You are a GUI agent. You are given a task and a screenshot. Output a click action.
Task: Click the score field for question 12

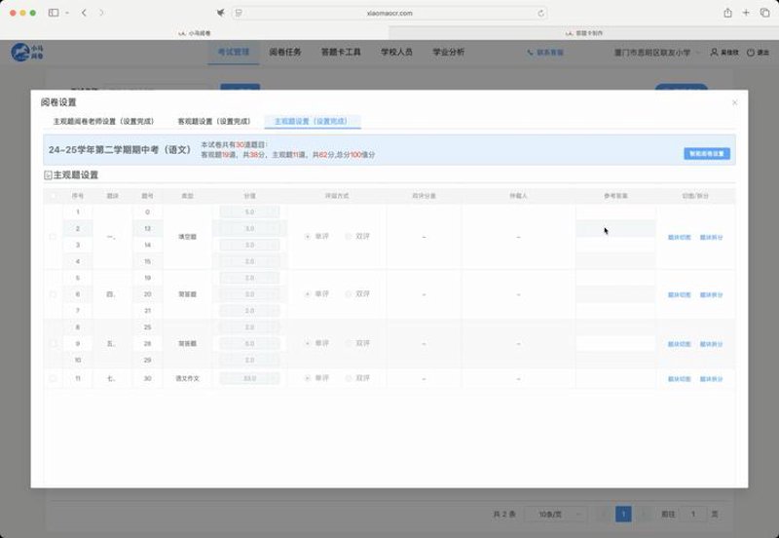249,229
